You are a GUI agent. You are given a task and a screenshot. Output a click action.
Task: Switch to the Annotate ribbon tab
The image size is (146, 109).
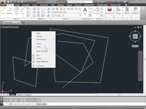coord(26,5)
